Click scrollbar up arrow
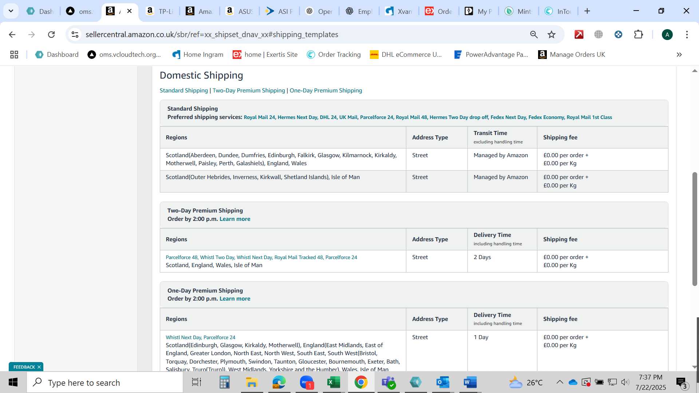The width and height of the screenshot is (699, 393). [x=695, y=71]
